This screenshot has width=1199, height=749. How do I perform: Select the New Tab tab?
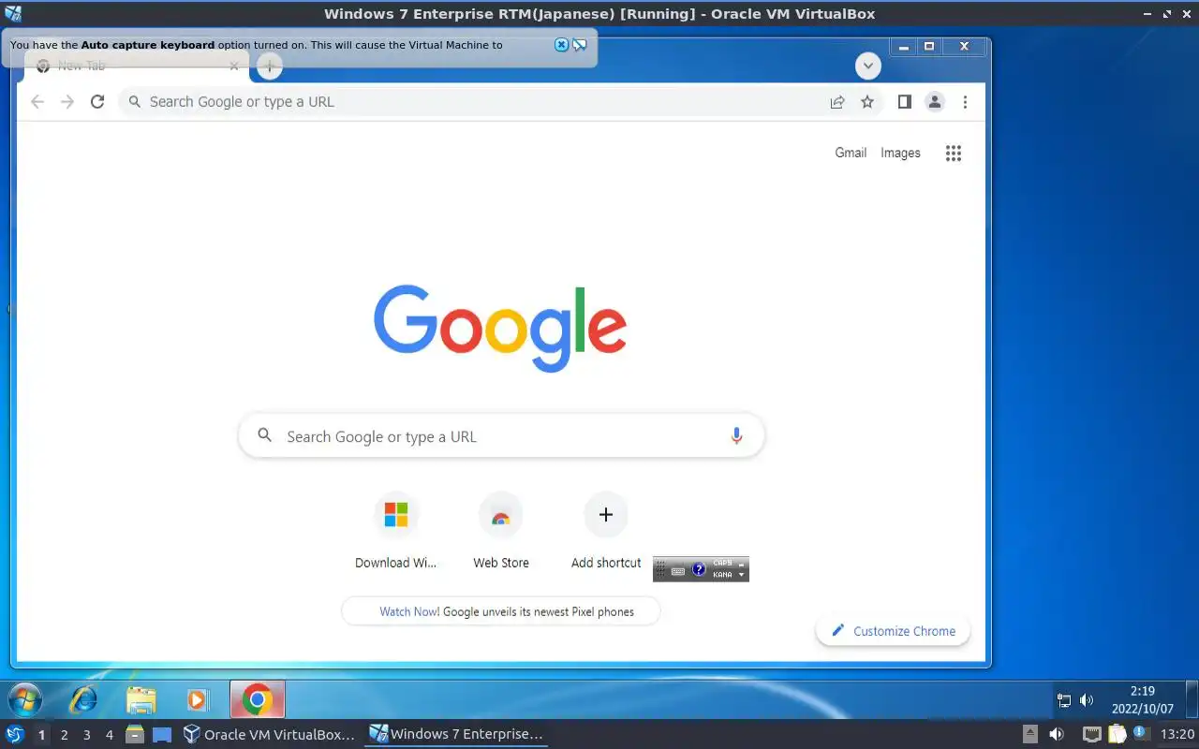(x=136, y=66)
